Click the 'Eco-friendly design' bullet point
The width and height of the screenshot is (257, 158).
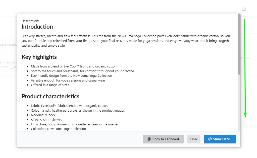pyautogui.click(x=71, y=75)
